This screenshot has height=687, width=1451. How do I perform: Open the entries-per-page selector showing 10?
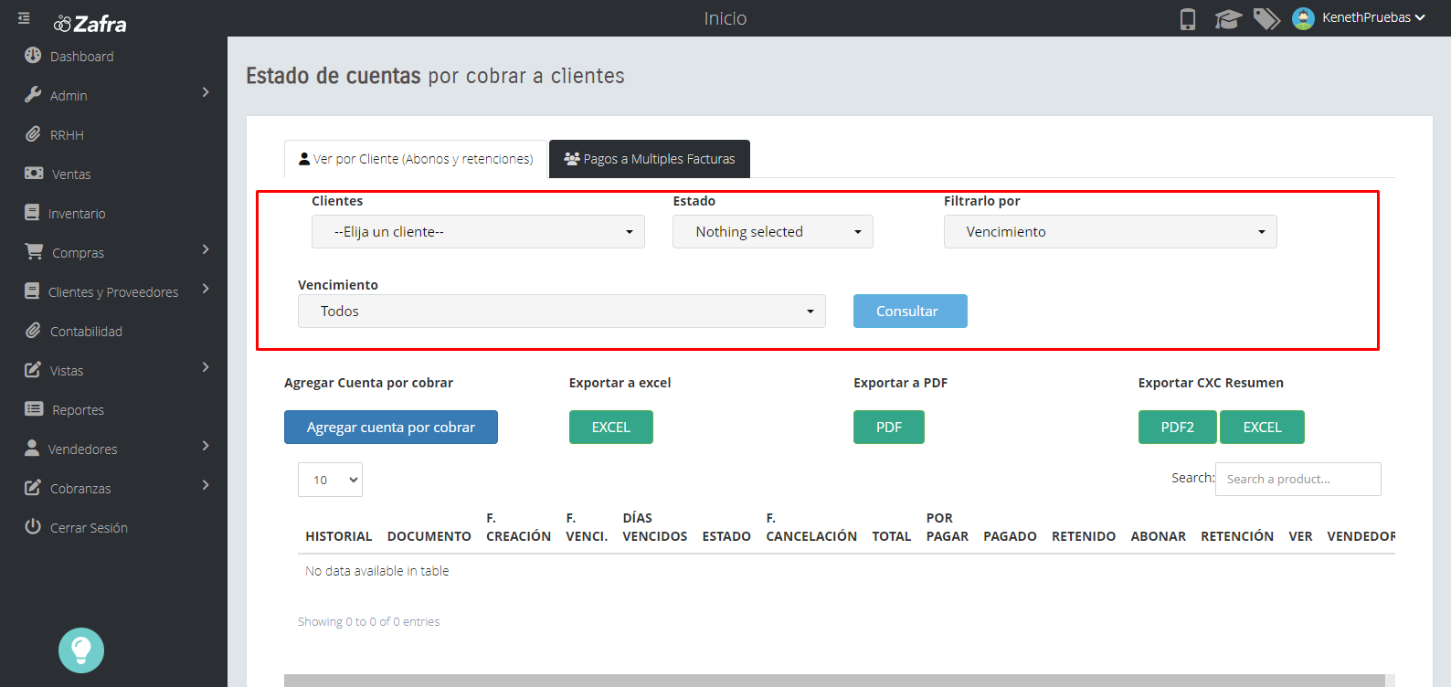click(330, 480)
